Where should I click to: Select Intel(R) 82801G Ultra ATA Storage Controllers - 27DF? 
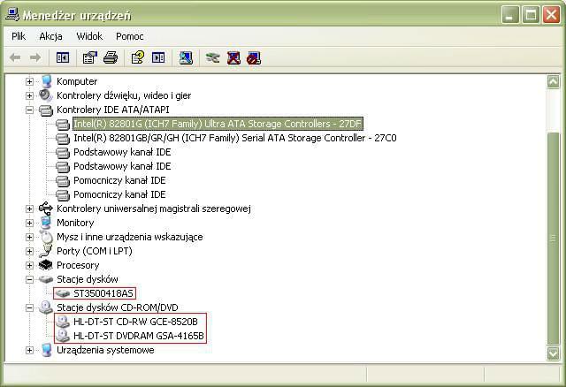tap(218, 124)
